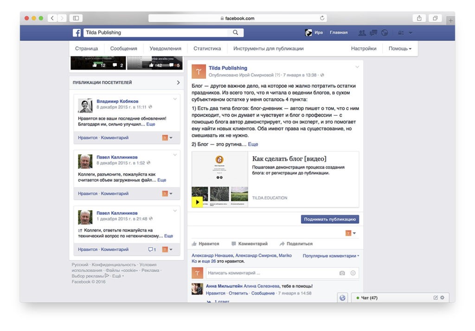Click the Ира profile avatar

tap(308, 32)
